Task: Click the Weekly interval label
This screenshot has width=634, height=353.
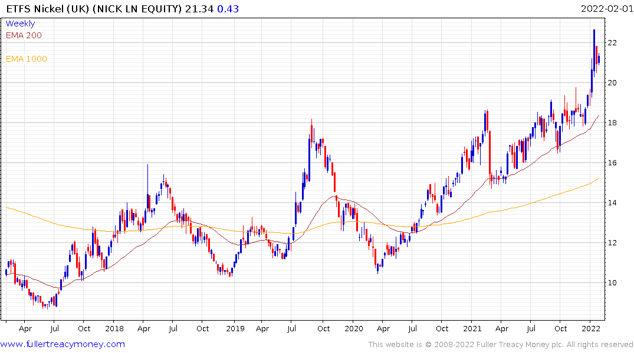Action: pyautogui.click(x=20, y=24)
